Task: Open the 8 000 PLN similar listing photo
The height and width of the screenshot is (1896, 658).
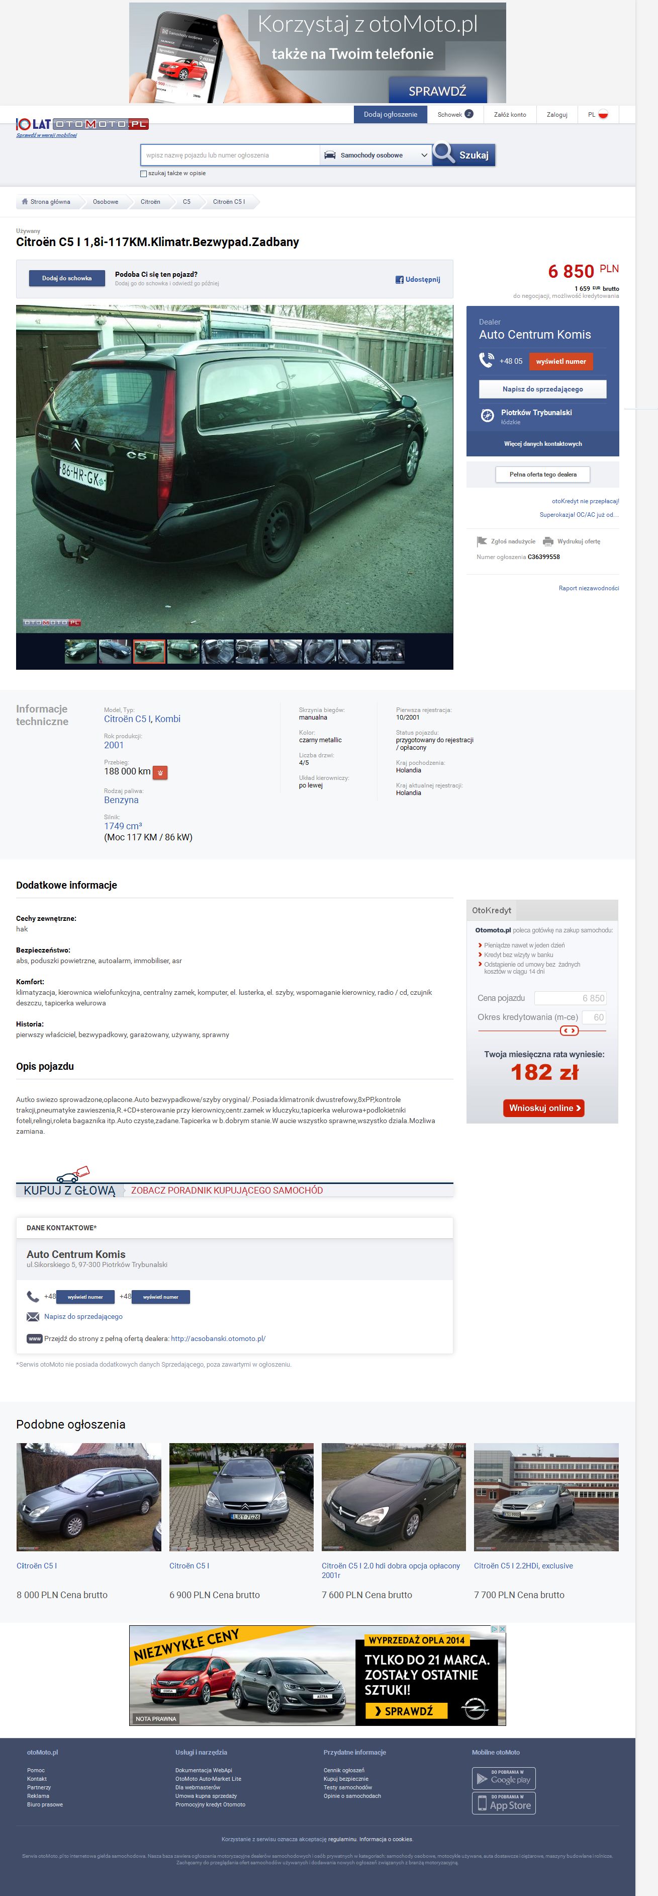Action: (x=89, y=1497)
